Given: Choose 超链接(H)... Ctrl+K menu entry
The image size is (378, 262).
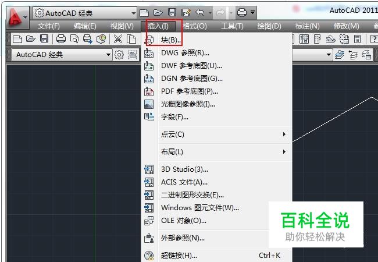Looking at the screenshot, I should coord(217,256).
